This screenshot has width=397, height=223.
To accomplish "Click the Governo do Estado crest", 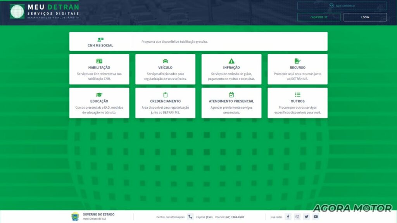I will (x=75, y=216).
